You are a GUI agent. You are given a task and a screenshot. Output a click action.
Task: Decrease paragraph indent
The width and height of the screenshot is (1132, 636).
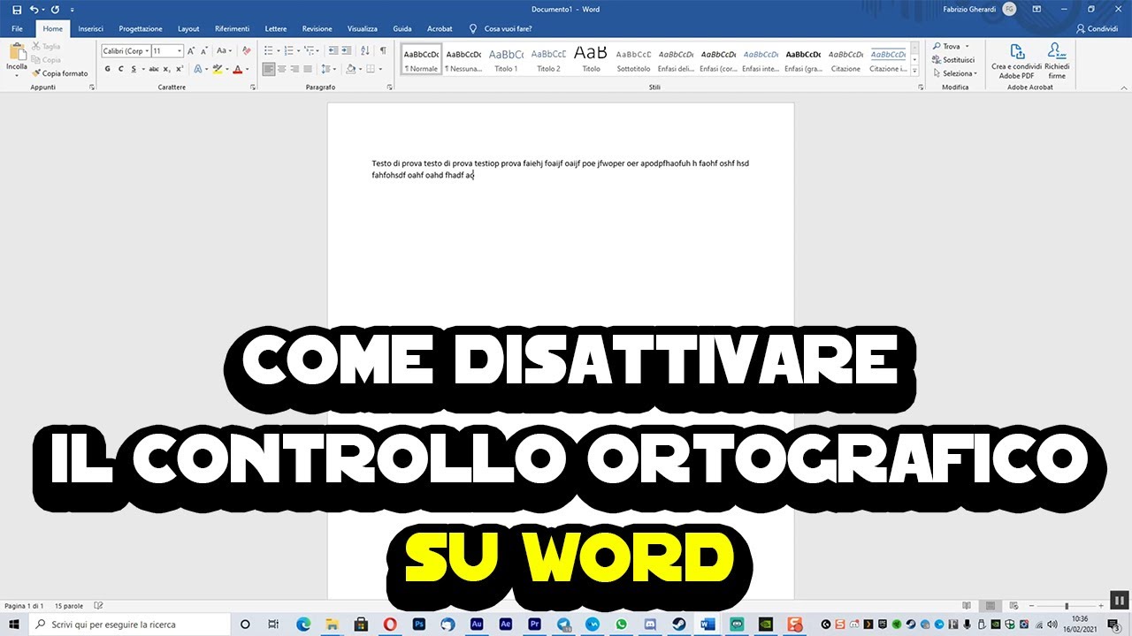coord(335,51)
